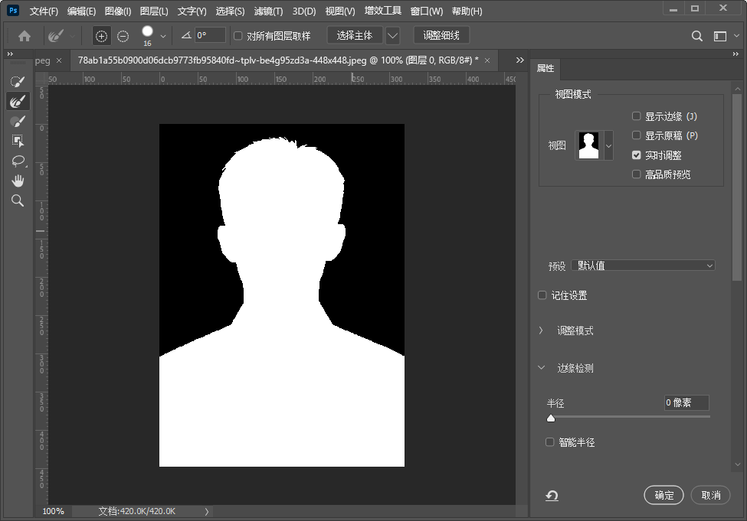Click the 选择主体 button
Viewport: 747px width, 521px height.
pyautogui.click(x=355, y=36)
